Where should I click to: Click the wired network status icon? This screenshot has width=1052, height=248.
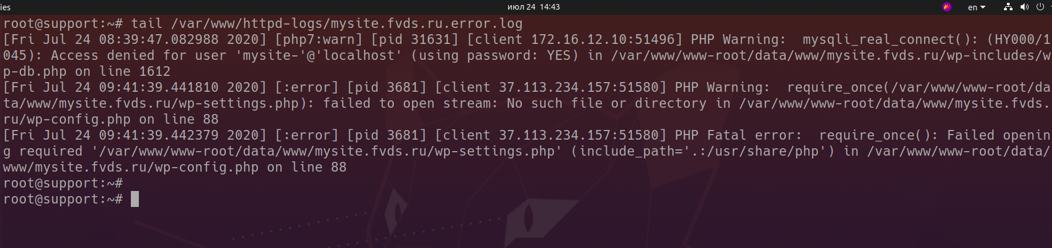[x=1008, y=7]
